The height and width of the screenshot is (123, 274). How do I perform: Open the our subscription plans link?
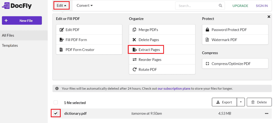pyautogui.click(x=174, y=89)
